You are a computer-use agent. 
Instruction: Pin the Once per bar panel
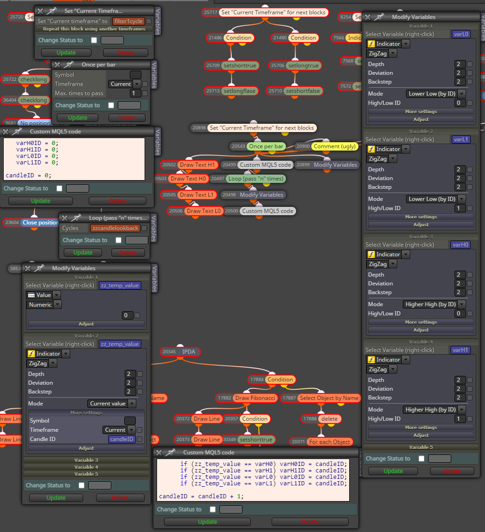(x=68, y=65)
